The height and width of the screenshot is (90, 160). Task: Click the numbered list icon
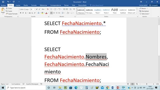click(x=55, y=9)
